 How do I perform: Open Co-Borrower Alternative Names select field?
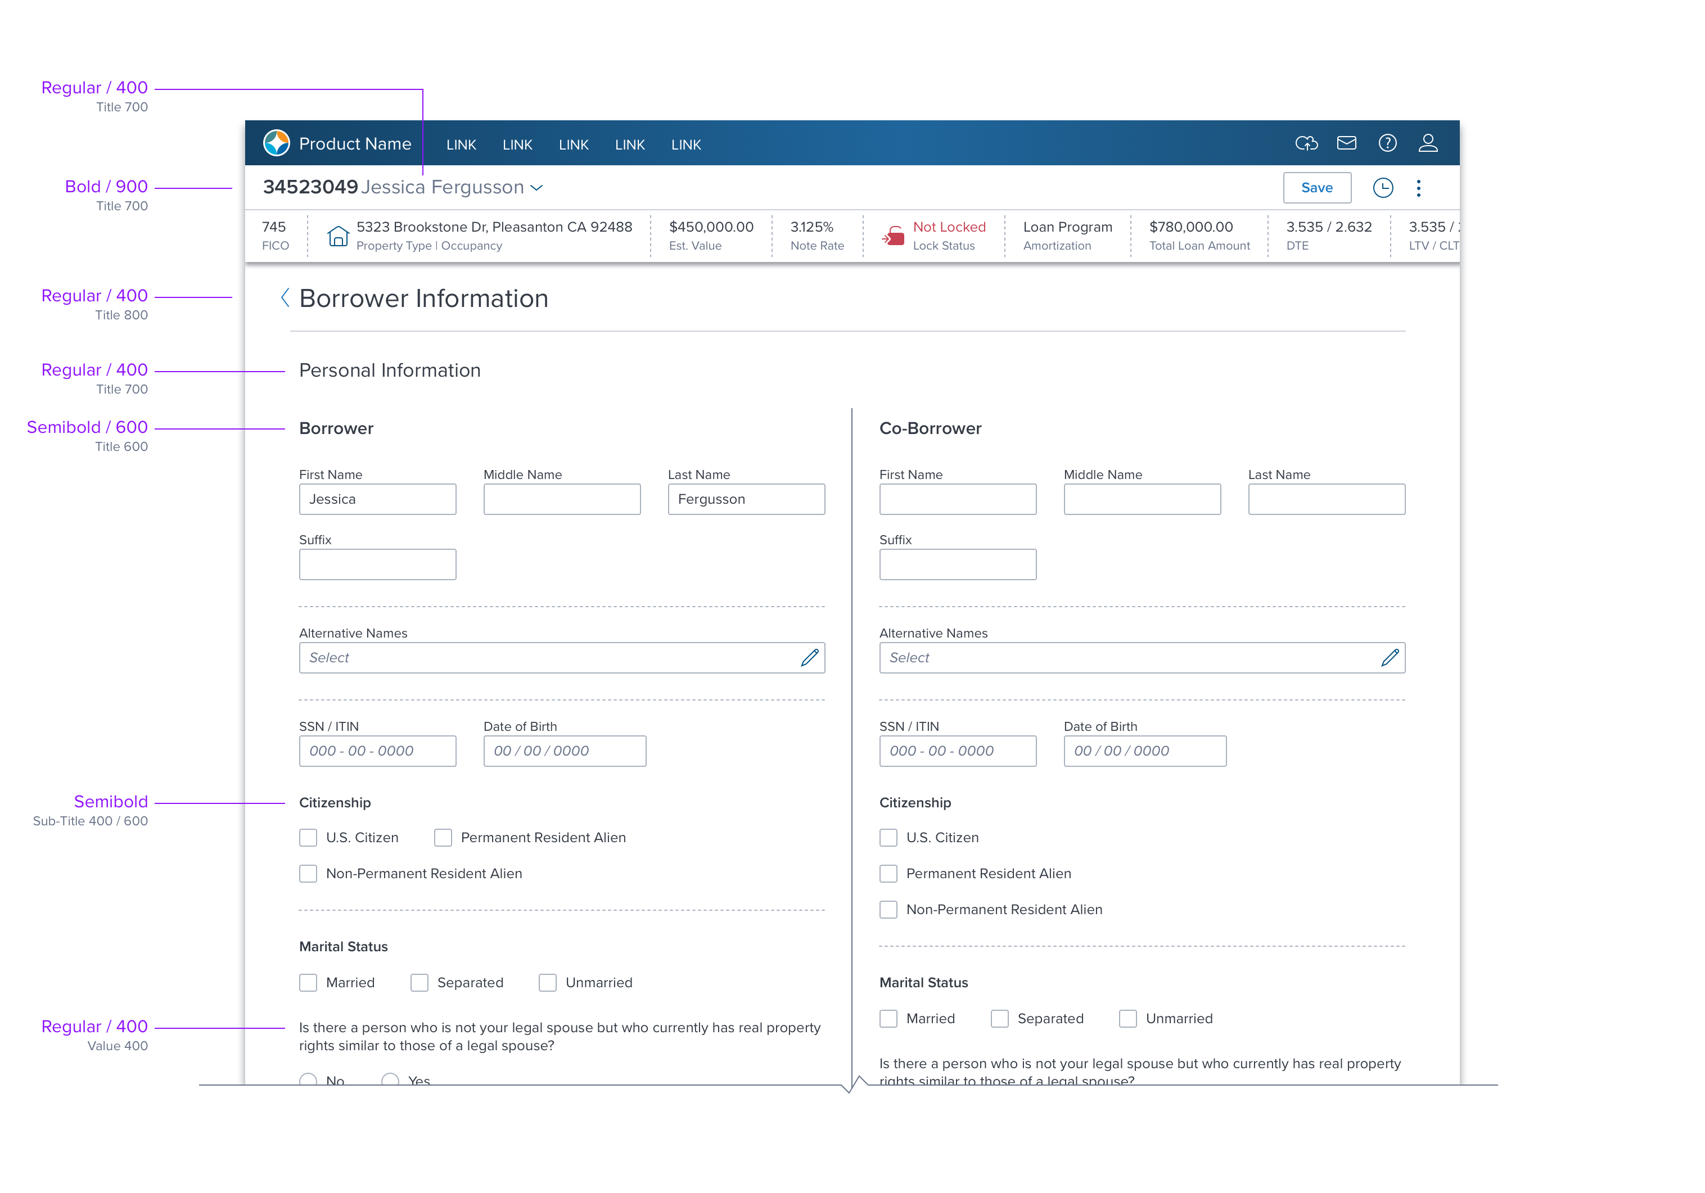(x=1142, y=658)
